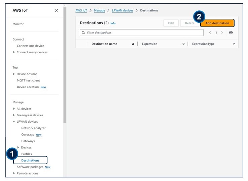Click the Manage section heading
The width and height of the screenshot is (248, 181).
point(18,102)
